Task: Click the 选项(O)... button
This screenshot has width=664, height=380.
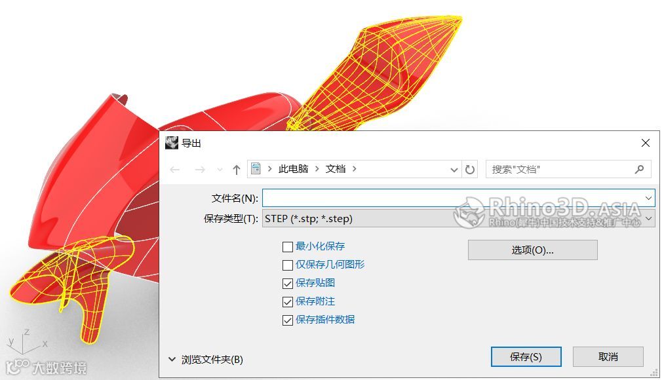Action: tap(532, 250)
